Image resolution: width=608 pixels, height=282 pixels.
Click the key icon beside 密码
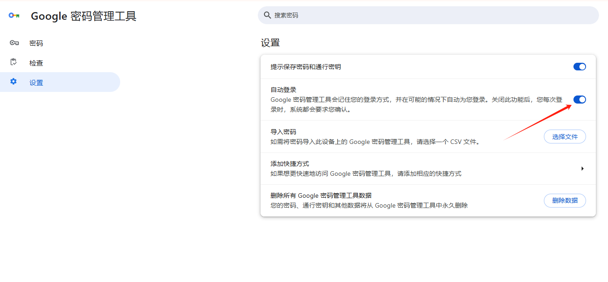[x=14, y=43]
